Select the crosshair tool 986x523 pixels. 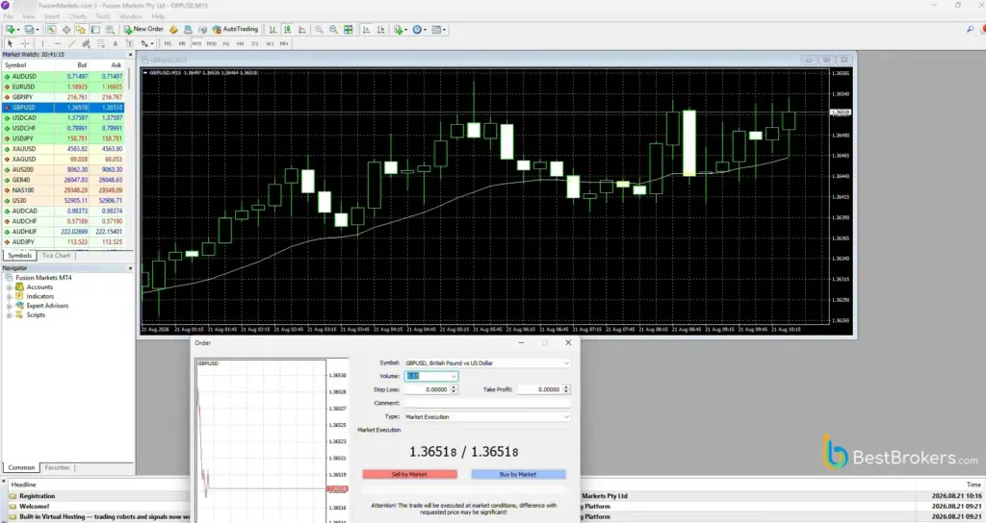point(25,44)
